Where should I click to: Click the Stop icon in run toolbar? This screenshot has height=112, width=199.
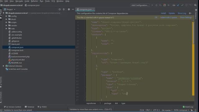(169, 5)
